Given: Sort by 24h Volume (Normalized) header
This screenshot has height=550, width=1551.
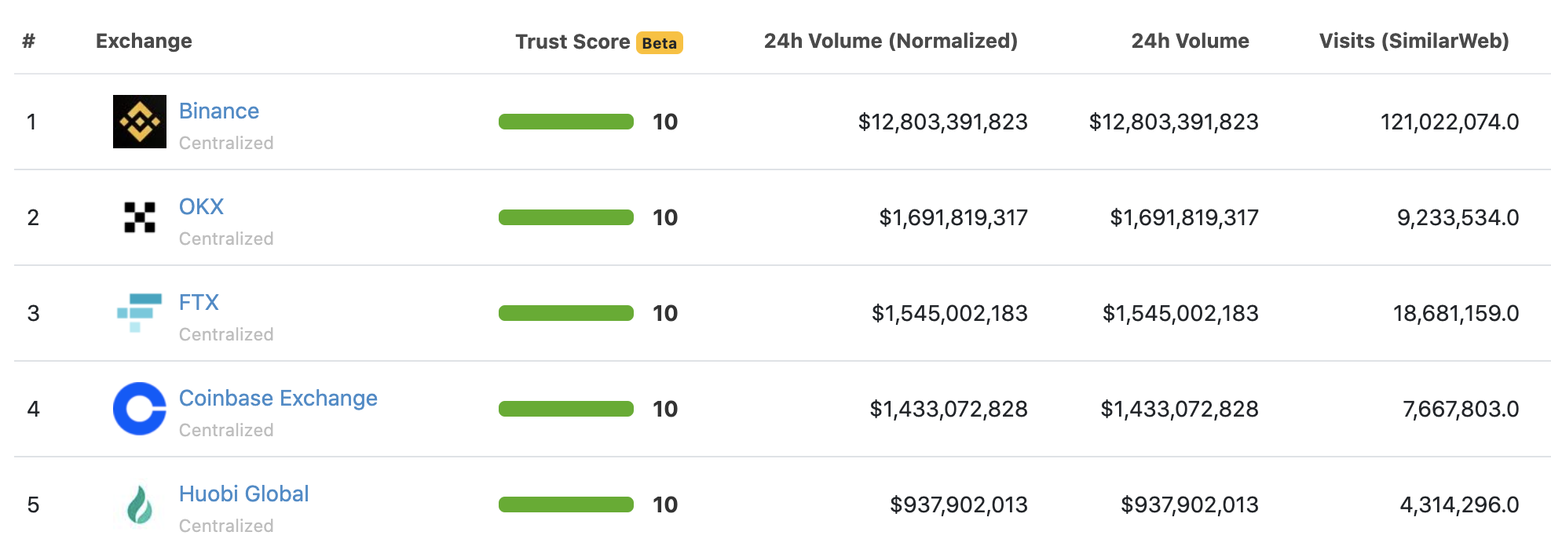Looking at the screenshot, I should pos(891,41).
